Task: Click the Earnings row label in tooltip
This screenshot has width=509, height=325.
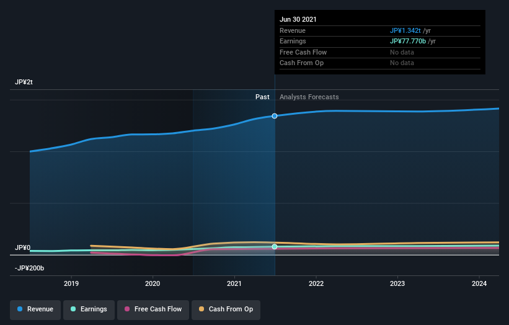Action: [x=293, y=41]
